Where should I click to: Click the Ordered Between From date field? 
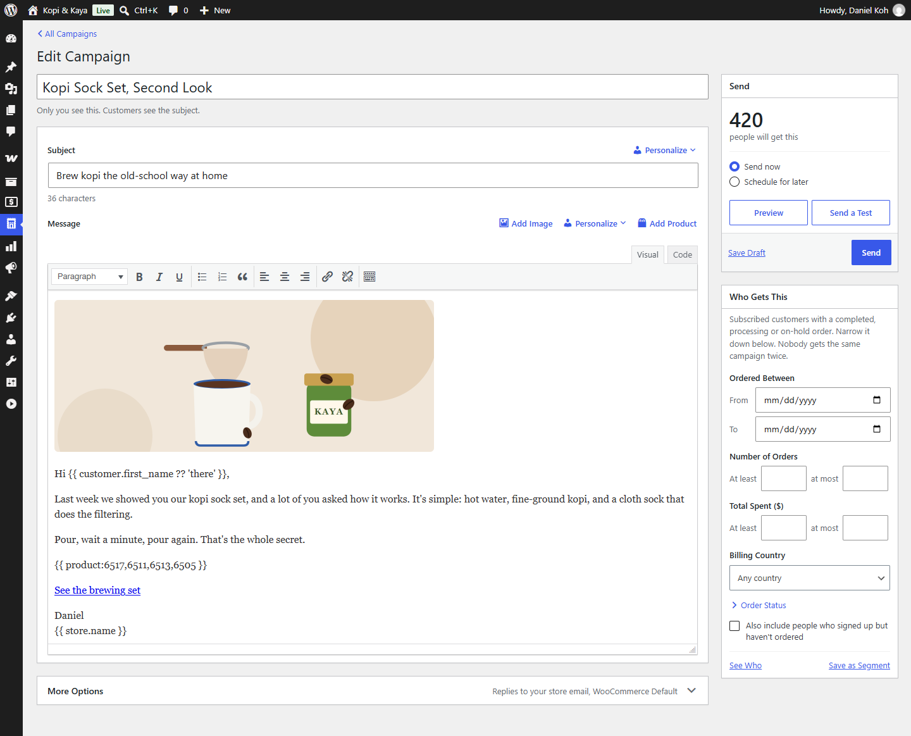pos(823,400)
